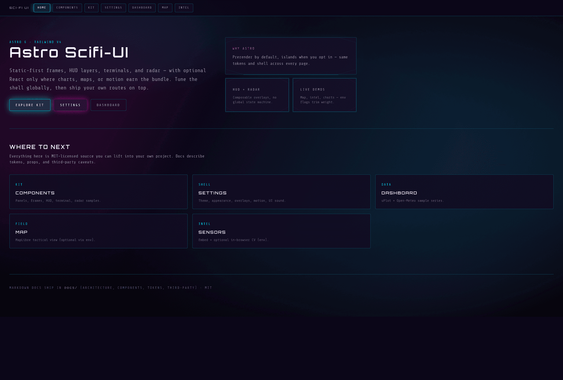This screenshot has width=563, height=380.
Task: Click the 'Everything here is MIT-licensed' paragraph
Action: coord(107,159)
